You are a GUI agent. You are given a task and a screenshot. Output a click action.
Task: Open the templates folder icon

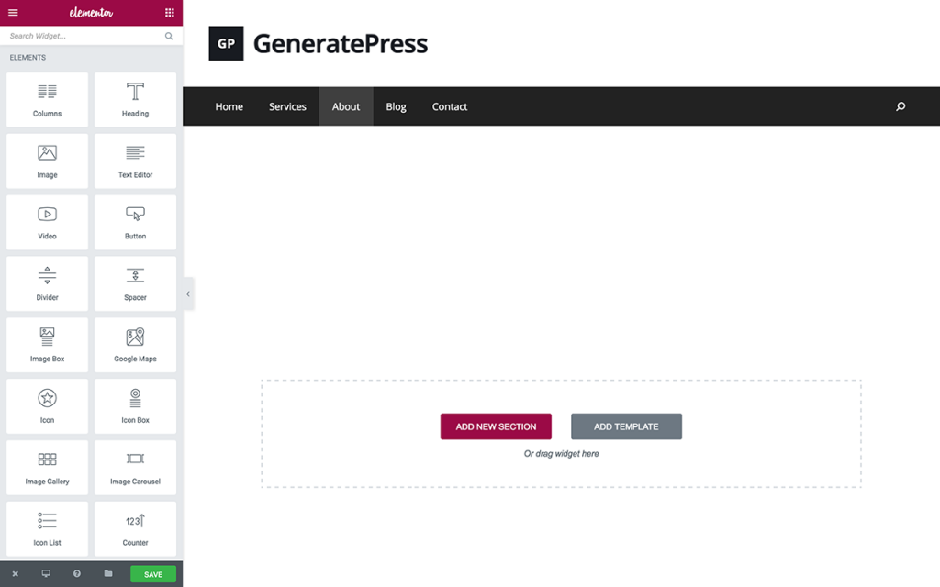(108, 574)
